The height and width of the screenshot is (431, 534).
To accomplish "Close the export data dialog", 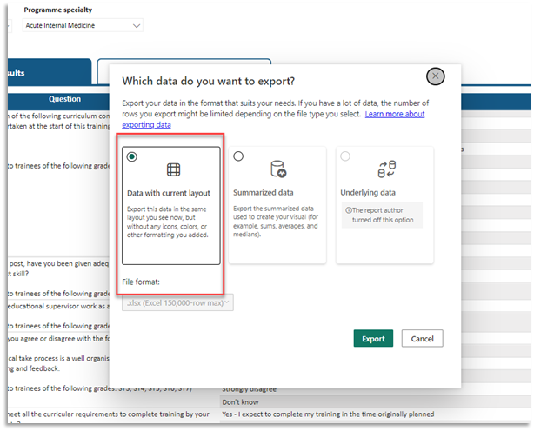I will [435, 76].
